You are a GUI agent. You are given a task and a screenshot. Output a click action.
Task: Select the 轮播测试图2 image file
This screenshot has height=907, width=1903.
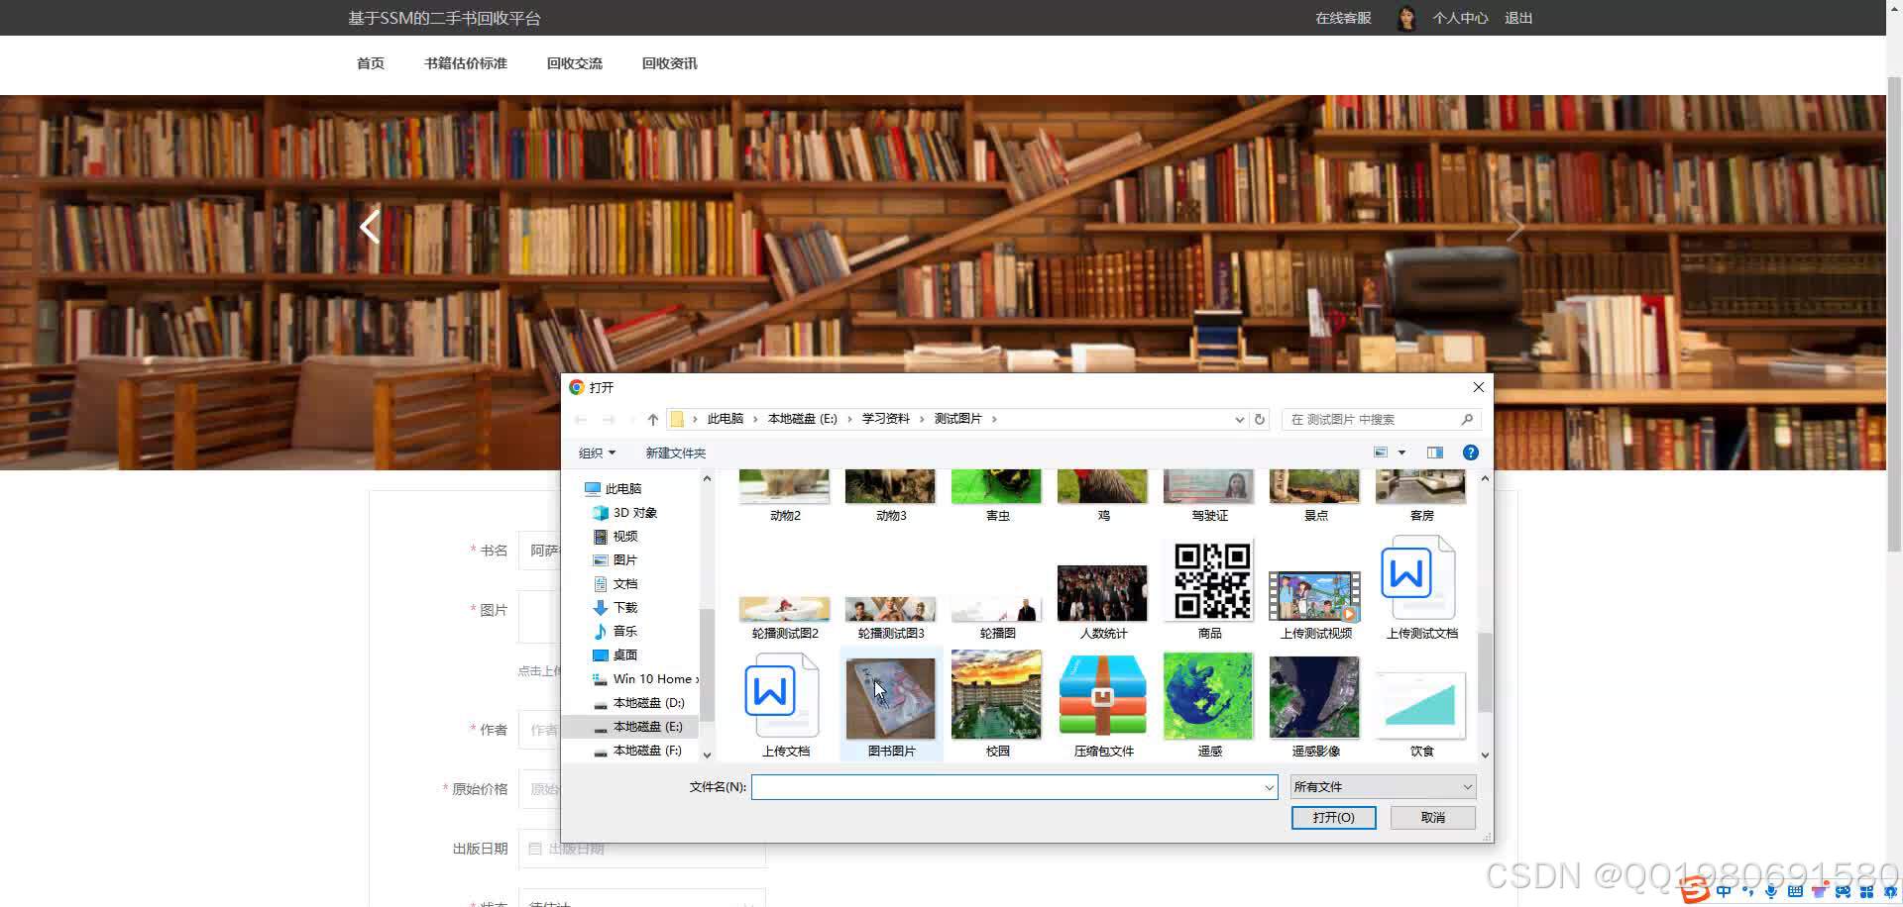click(x=785, y=617)
